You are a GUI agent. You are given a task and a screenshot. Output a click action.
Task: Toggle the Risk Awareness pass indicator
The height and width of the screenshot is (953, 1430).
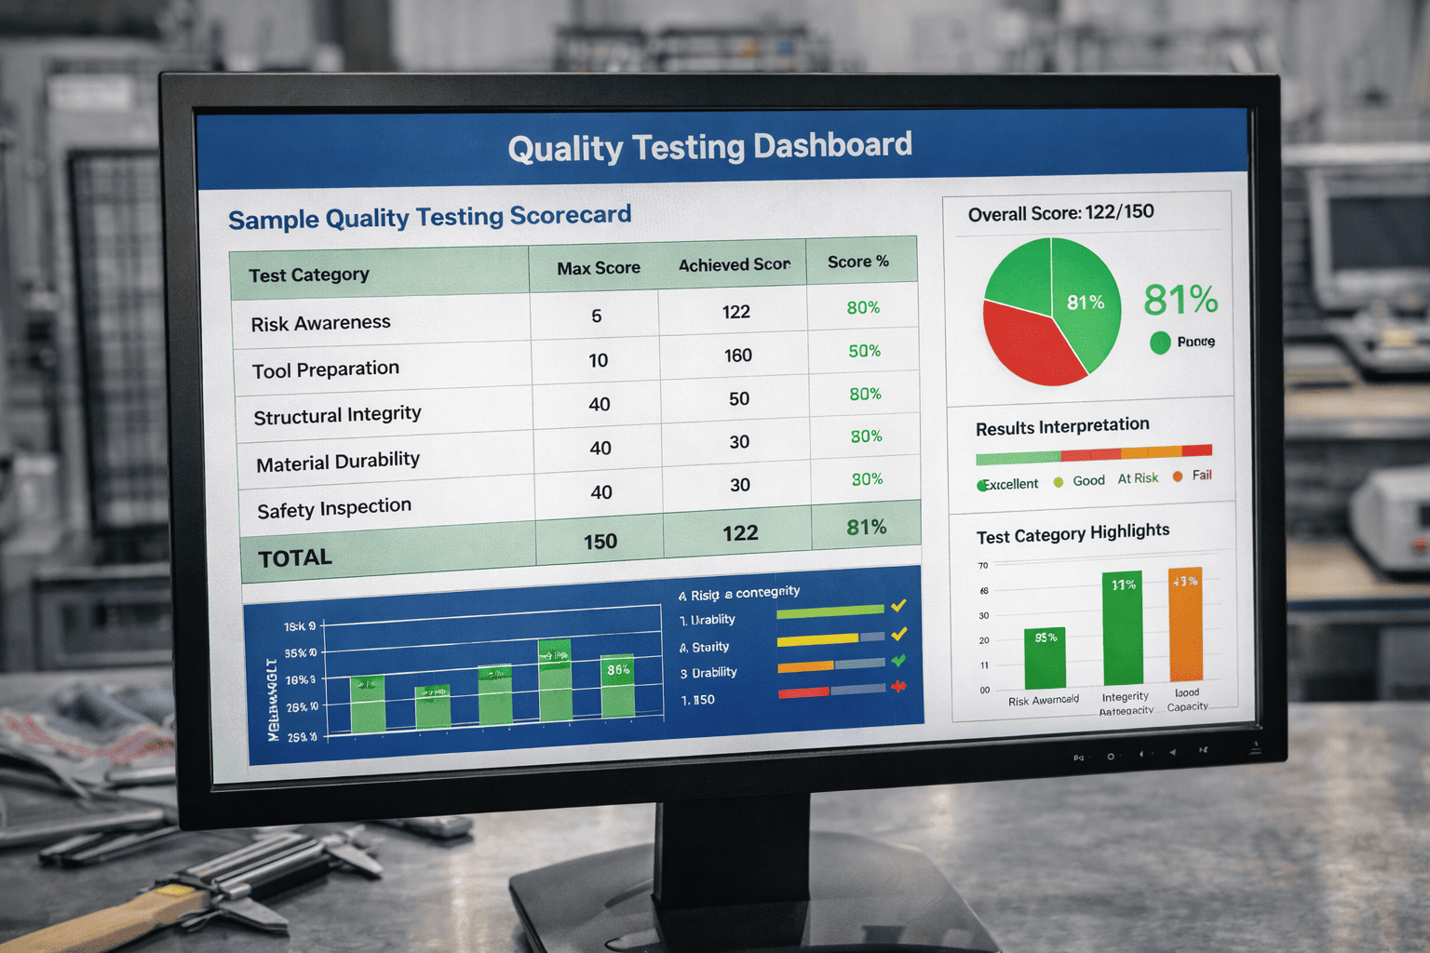(898, 606)
